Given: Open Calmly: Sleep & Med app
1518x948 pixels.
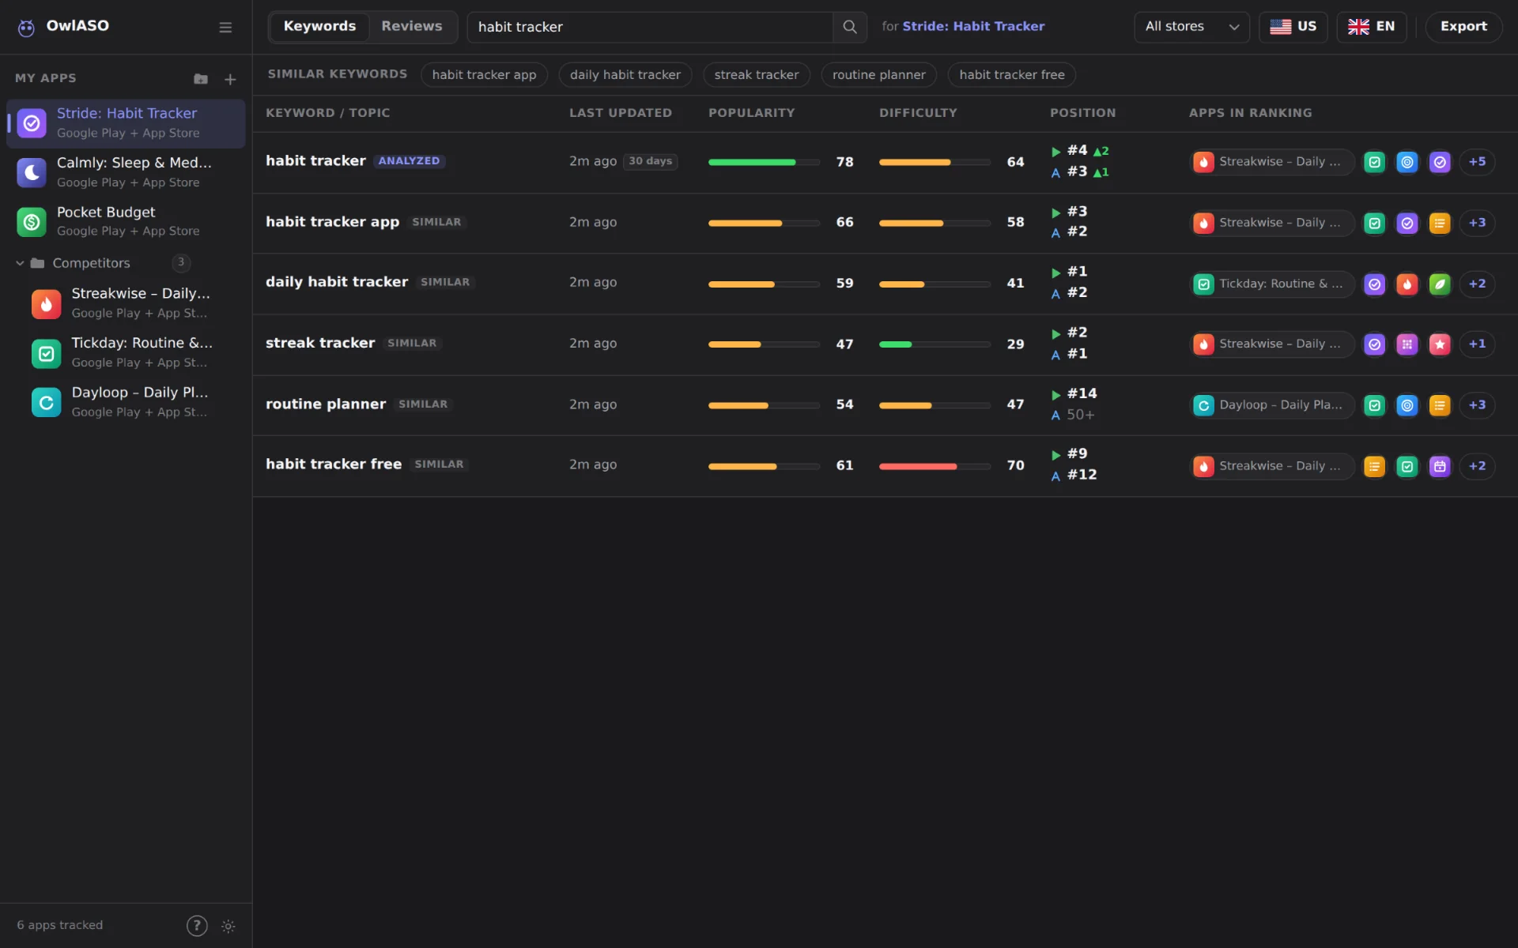Looking at the screenshot, I should coord(126,172).
